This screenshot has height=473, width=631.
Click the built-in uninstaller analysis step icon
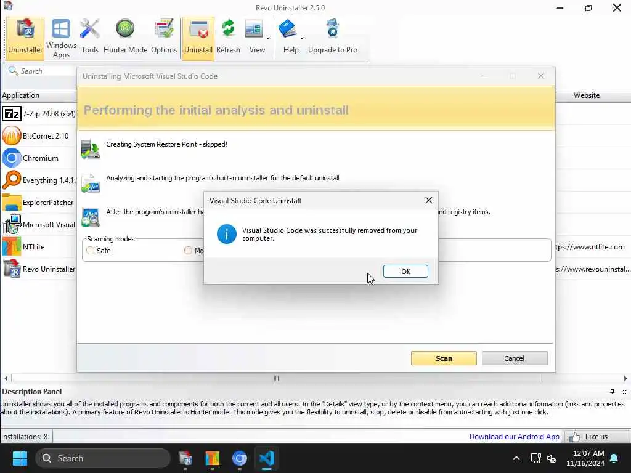(90, 183)
